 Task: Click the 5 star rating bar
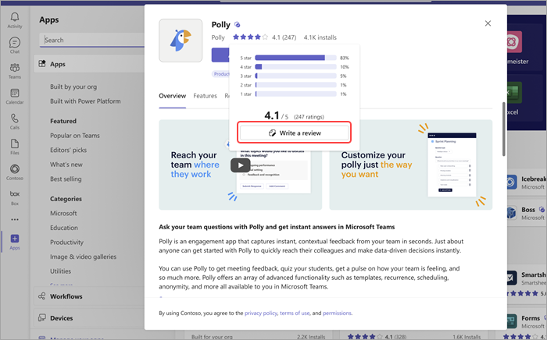tap(296, 58)
